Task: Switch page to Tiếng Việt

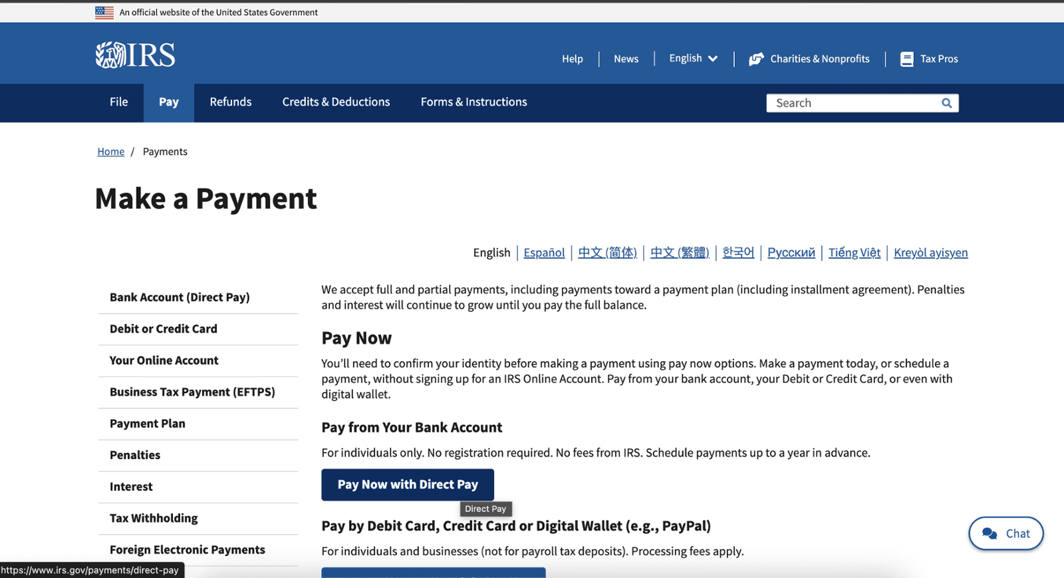Action: tap(855, 253)
